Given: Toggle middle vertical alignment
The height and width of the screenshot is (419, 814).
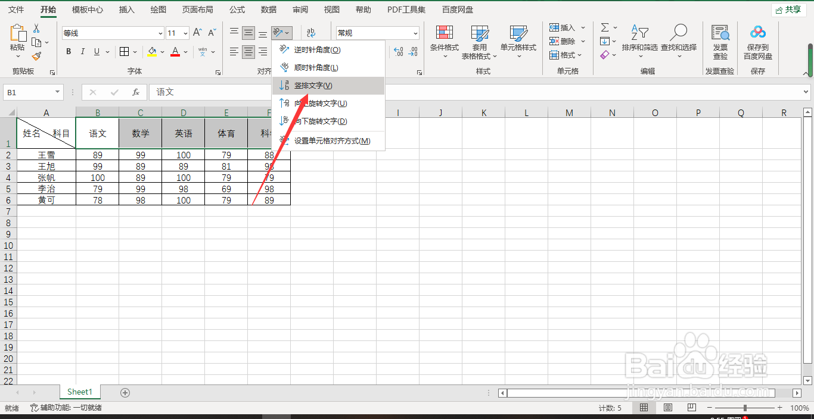Looking at the screenshot, I should [248, 33].
